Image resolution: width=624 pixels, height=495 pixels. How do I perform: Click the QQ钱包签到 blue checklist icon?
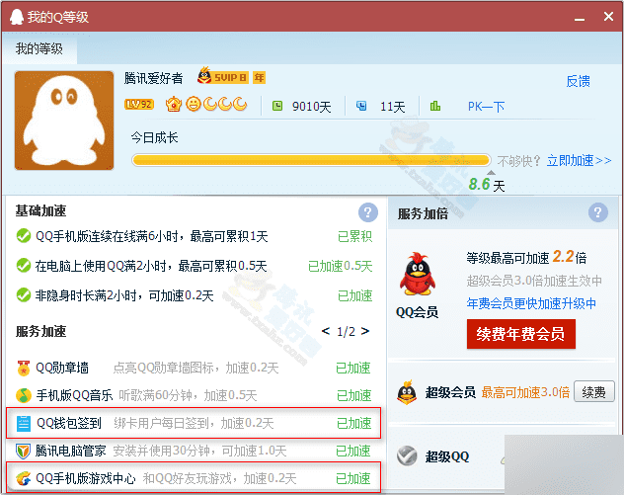tap(24, 423)
